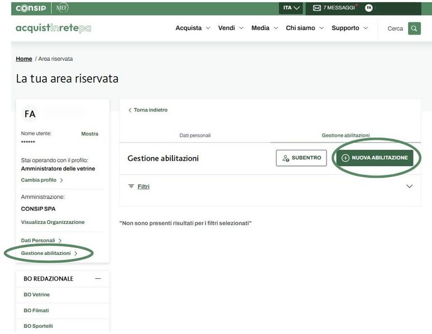432x334 pixels.
Task: Click the acquistinretepa logo
Action: 54,28
